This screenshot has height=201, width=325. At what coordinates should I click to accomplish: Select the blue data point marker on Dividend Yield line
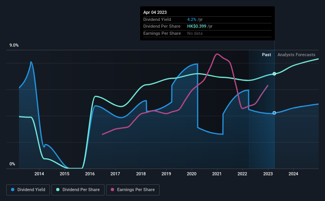pos(274,113)
